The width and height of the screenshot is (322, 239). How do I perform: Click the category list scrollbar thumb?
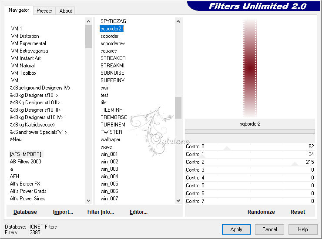tap(88, 37)
